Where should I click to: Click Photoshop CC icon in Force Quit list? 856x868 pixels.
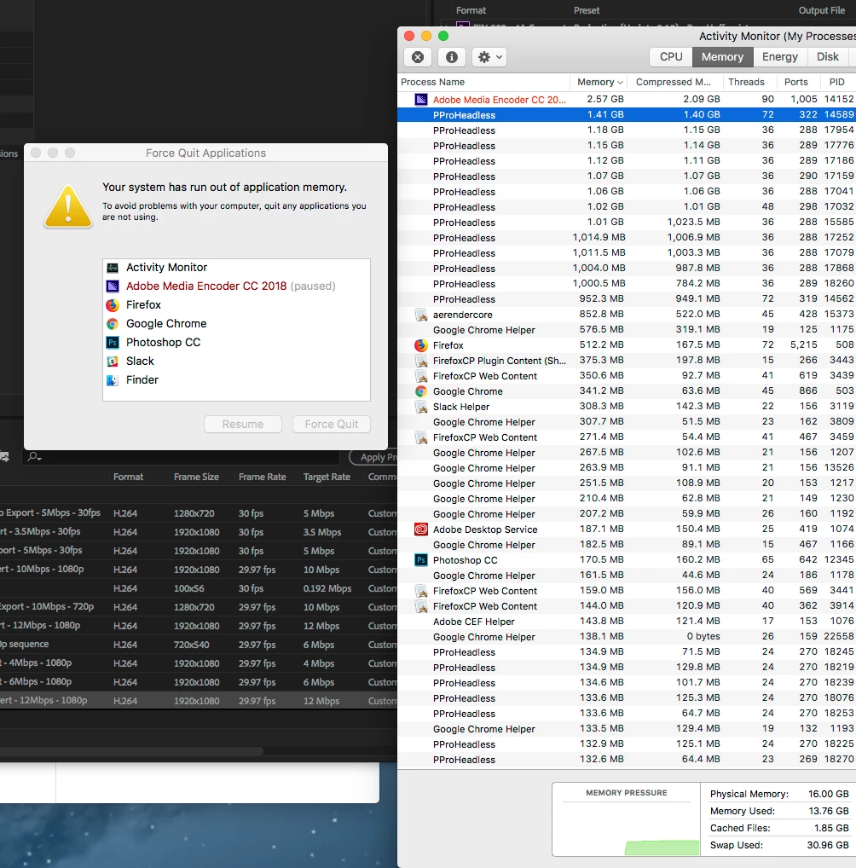(x=113, y=343)
